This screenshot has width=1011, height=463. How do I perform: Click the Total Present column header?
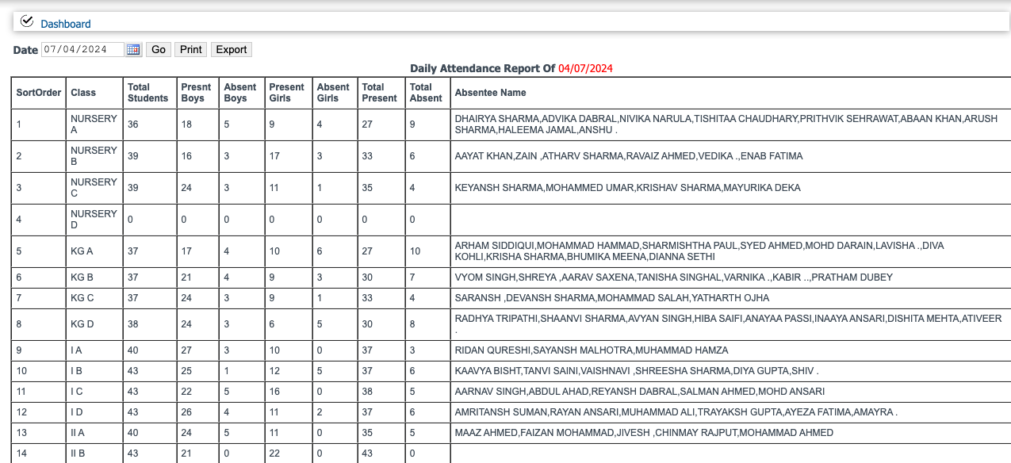(x=381, y=93)
